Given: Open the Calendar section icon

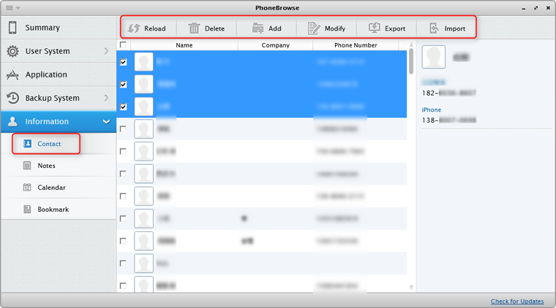Looking at the screenshot, I should pyautogui.click(x=27, y=188).
